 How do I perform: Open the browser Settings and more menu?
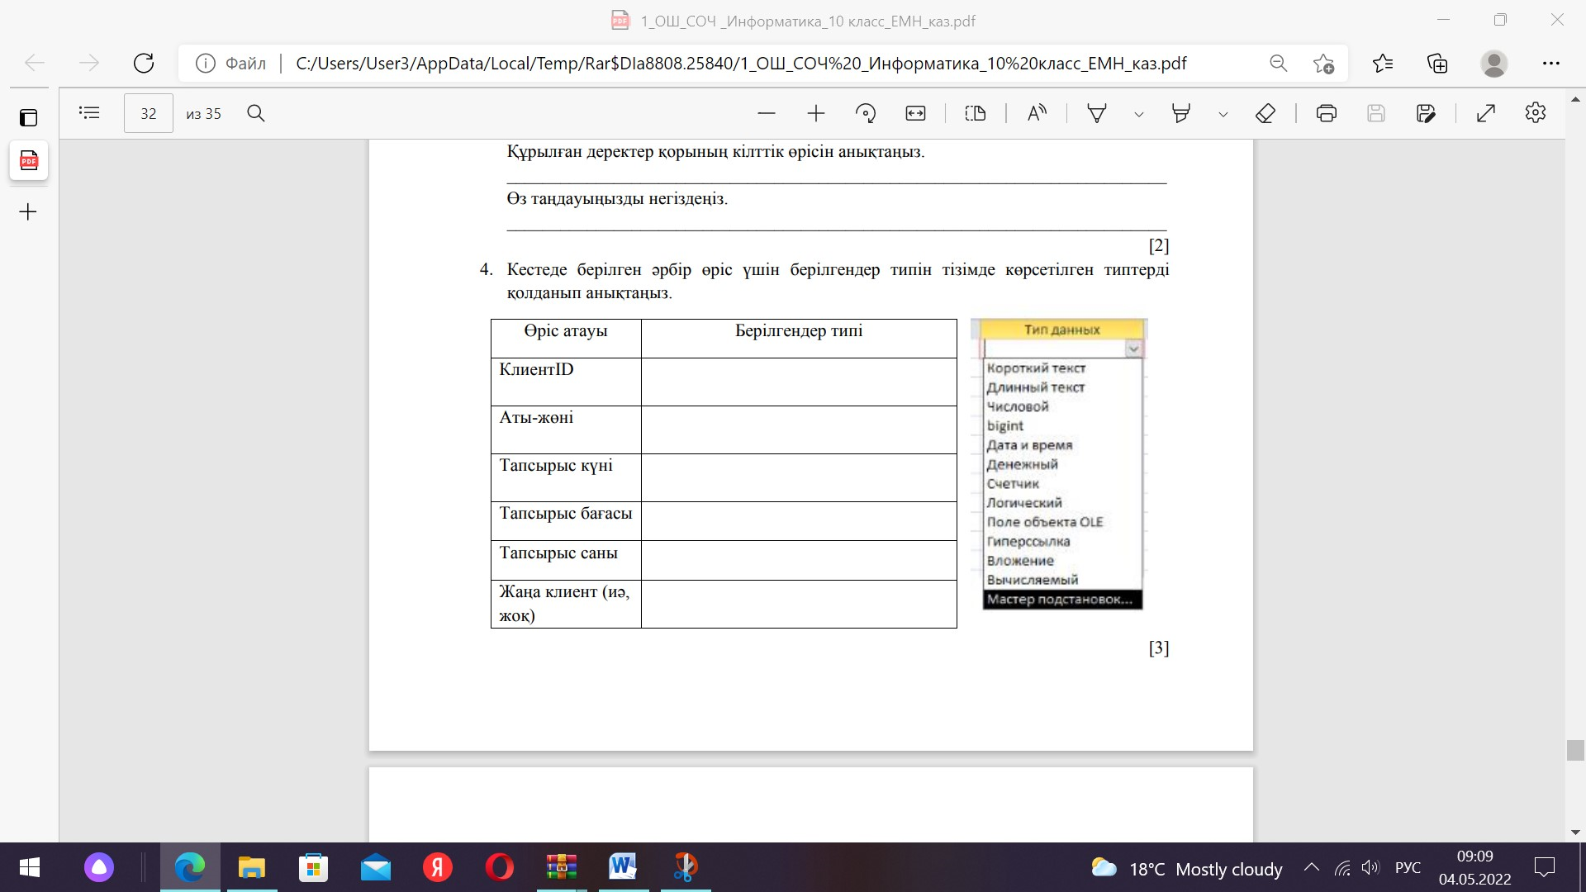1550,63
